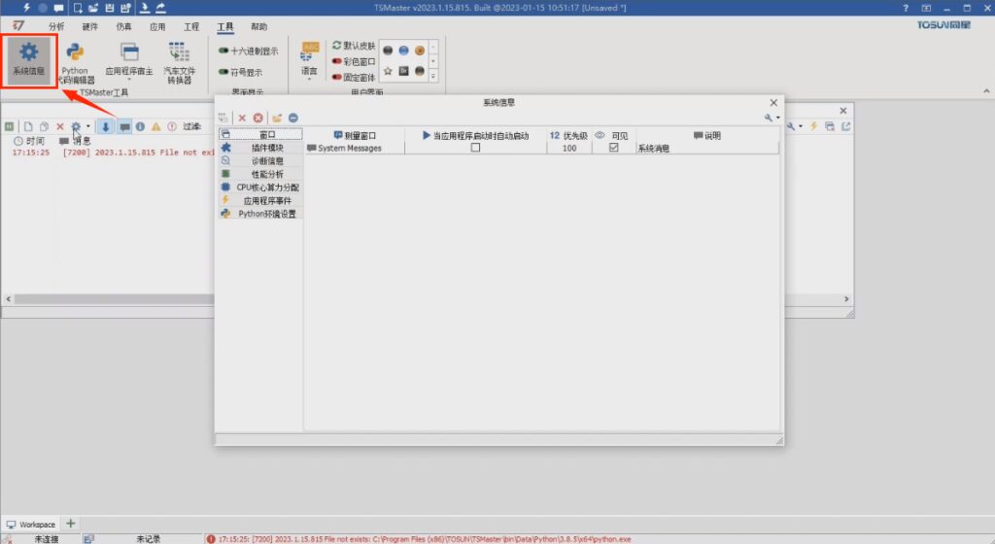995x544 pixels.
Task: Select Python环境设置 in the sidebar list
Action: [260, 214]
